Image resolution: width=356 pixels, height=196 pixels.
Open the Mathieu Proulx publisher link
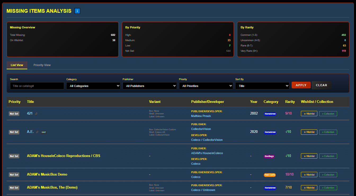[201, 116]
